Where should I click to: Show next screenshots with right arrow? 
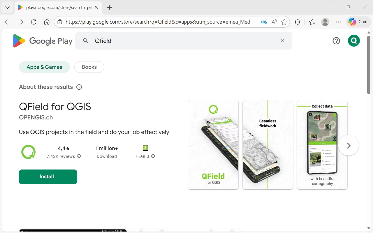pos(349,145)
